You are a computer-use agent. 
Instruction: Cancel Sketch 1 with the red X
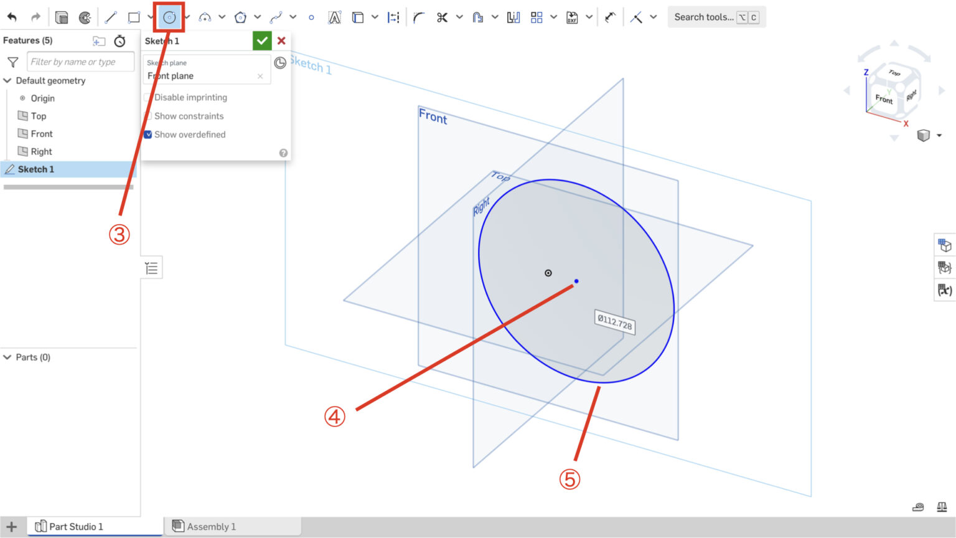click(281, 40)
